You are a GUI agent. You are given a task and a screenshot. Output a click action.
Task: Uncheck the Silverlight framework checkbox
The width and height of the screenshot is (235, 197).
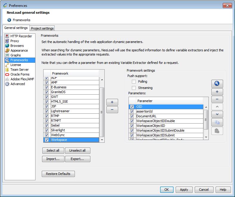pos(47,130)
